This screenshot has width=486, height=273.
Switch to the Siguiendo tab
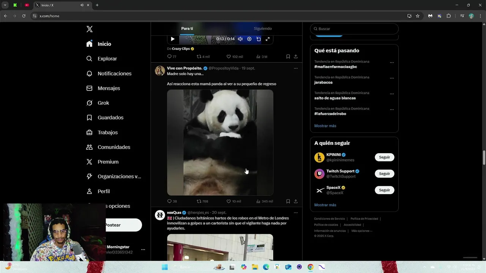(x=263, y=28)
